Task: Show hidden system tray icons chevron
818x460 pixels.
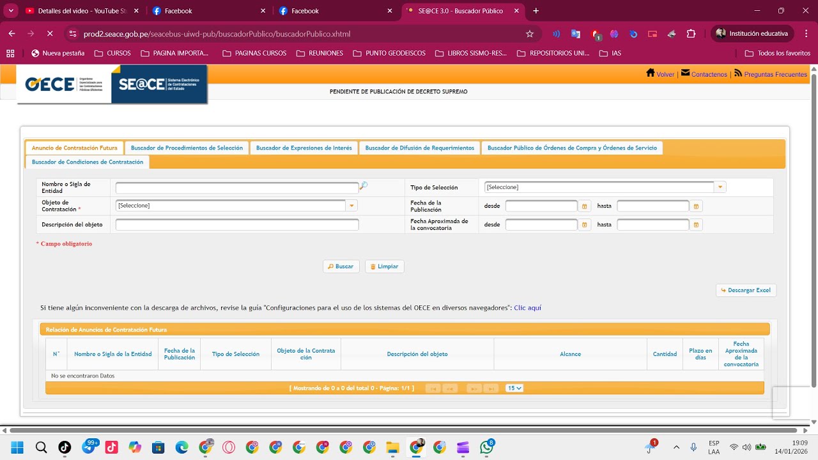Action: 676,447
